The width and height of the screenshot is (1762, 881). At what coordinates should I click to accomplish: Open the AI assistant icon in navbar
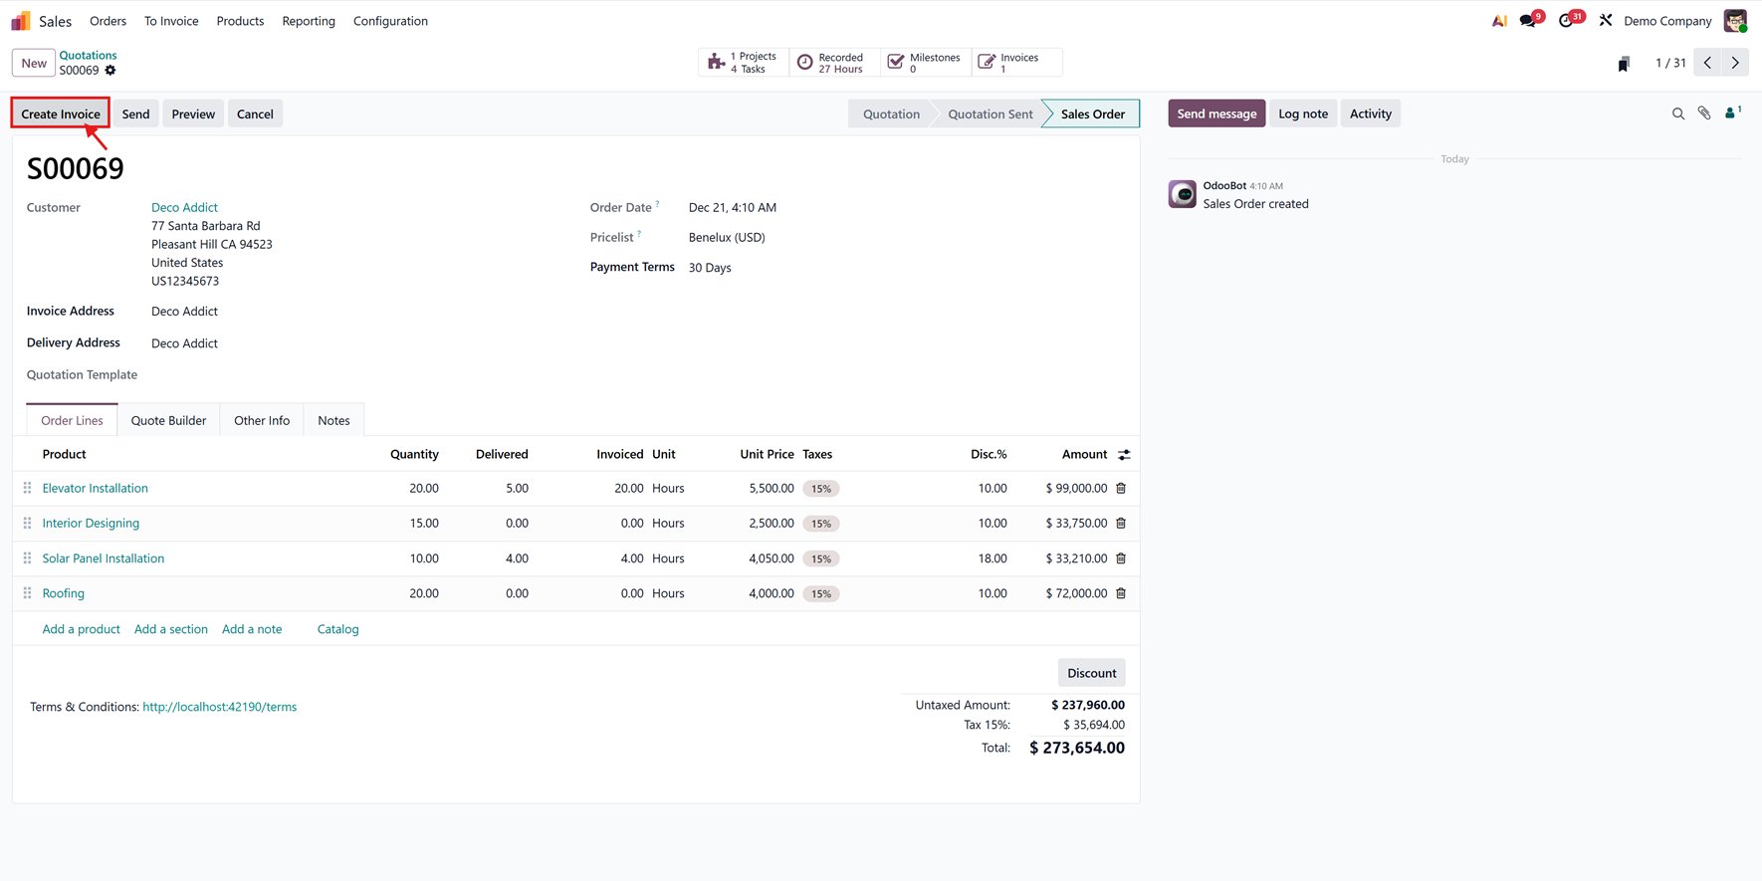tap(1499, 21)
